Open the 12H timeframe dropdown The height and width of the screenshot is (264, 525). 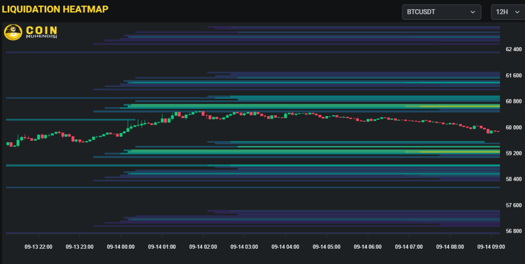[507, 12]
